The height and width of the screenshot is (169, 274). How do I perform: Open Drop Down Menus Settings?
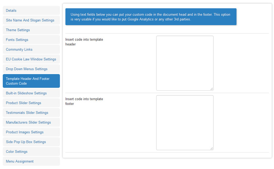(31, 69)
